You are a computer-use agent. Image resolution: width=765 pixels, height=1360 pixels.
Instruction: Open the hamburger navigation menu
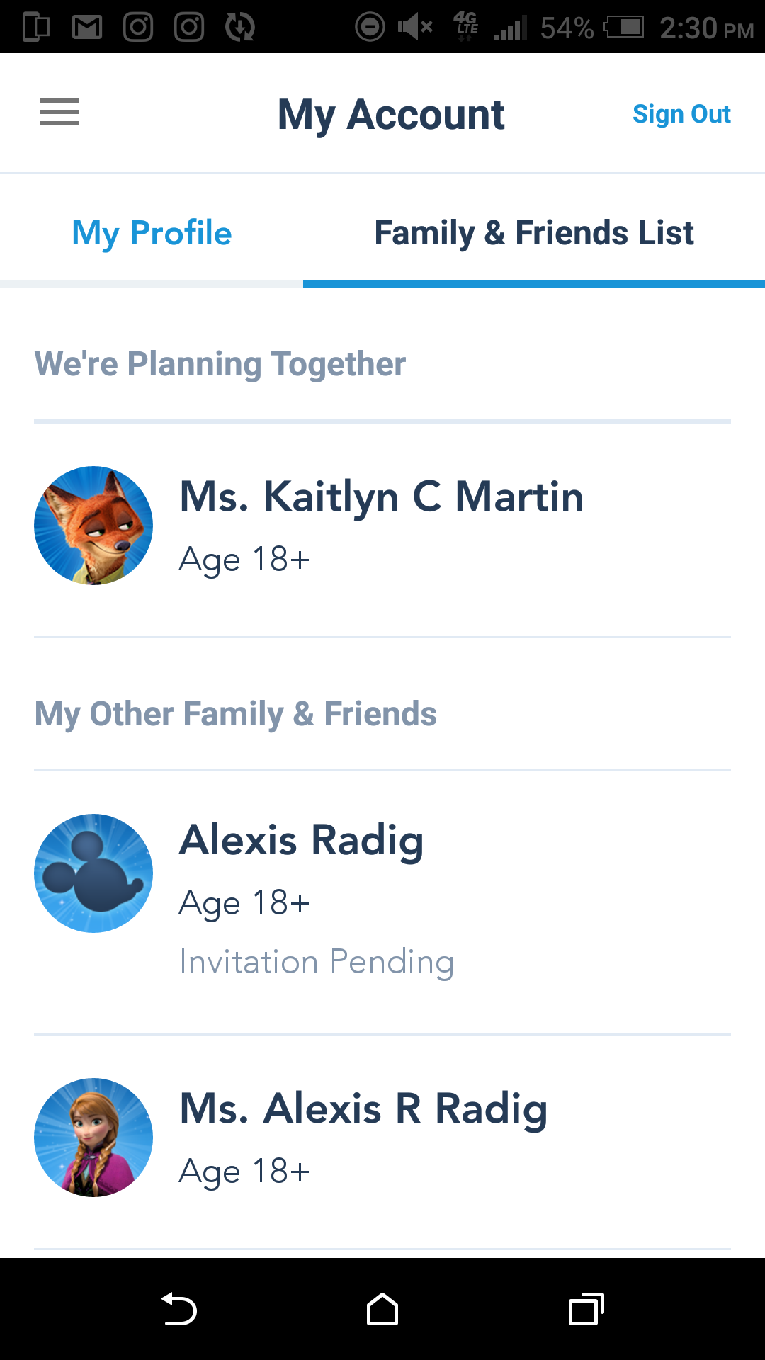pyautogui.click(x=59, y=113)
